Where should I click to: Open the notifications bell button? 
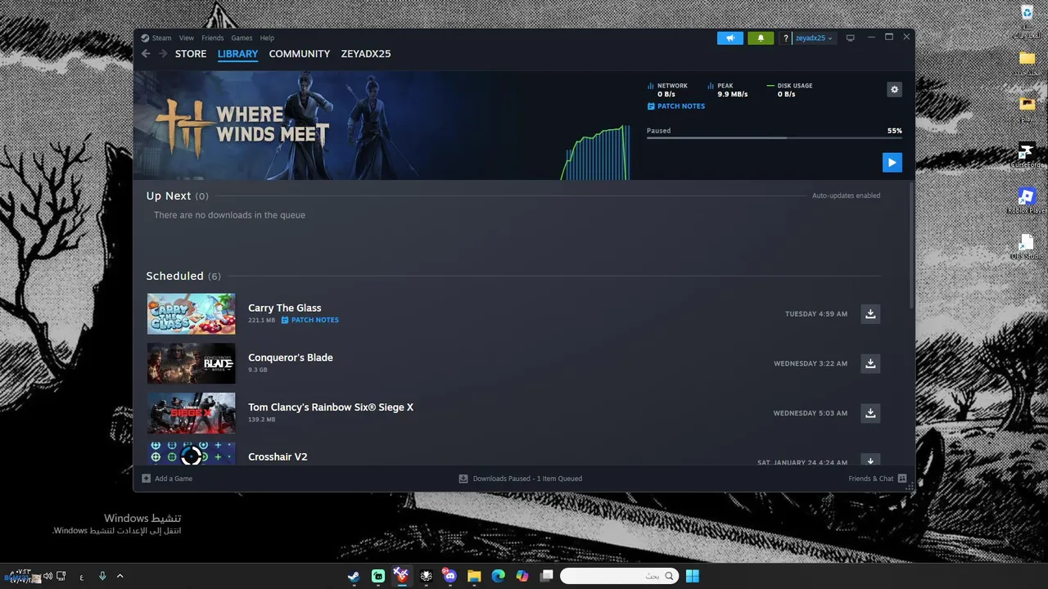761,38
